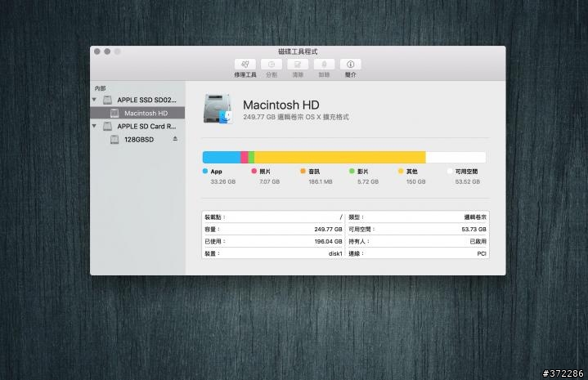The width and height of the screenshot is (588, 380).
Task: Click the "150 GB" other value
Action: point(416,181)
